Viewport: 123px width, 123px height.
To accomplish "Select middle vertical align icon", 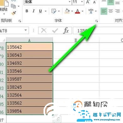I will (x=111, y=2).
